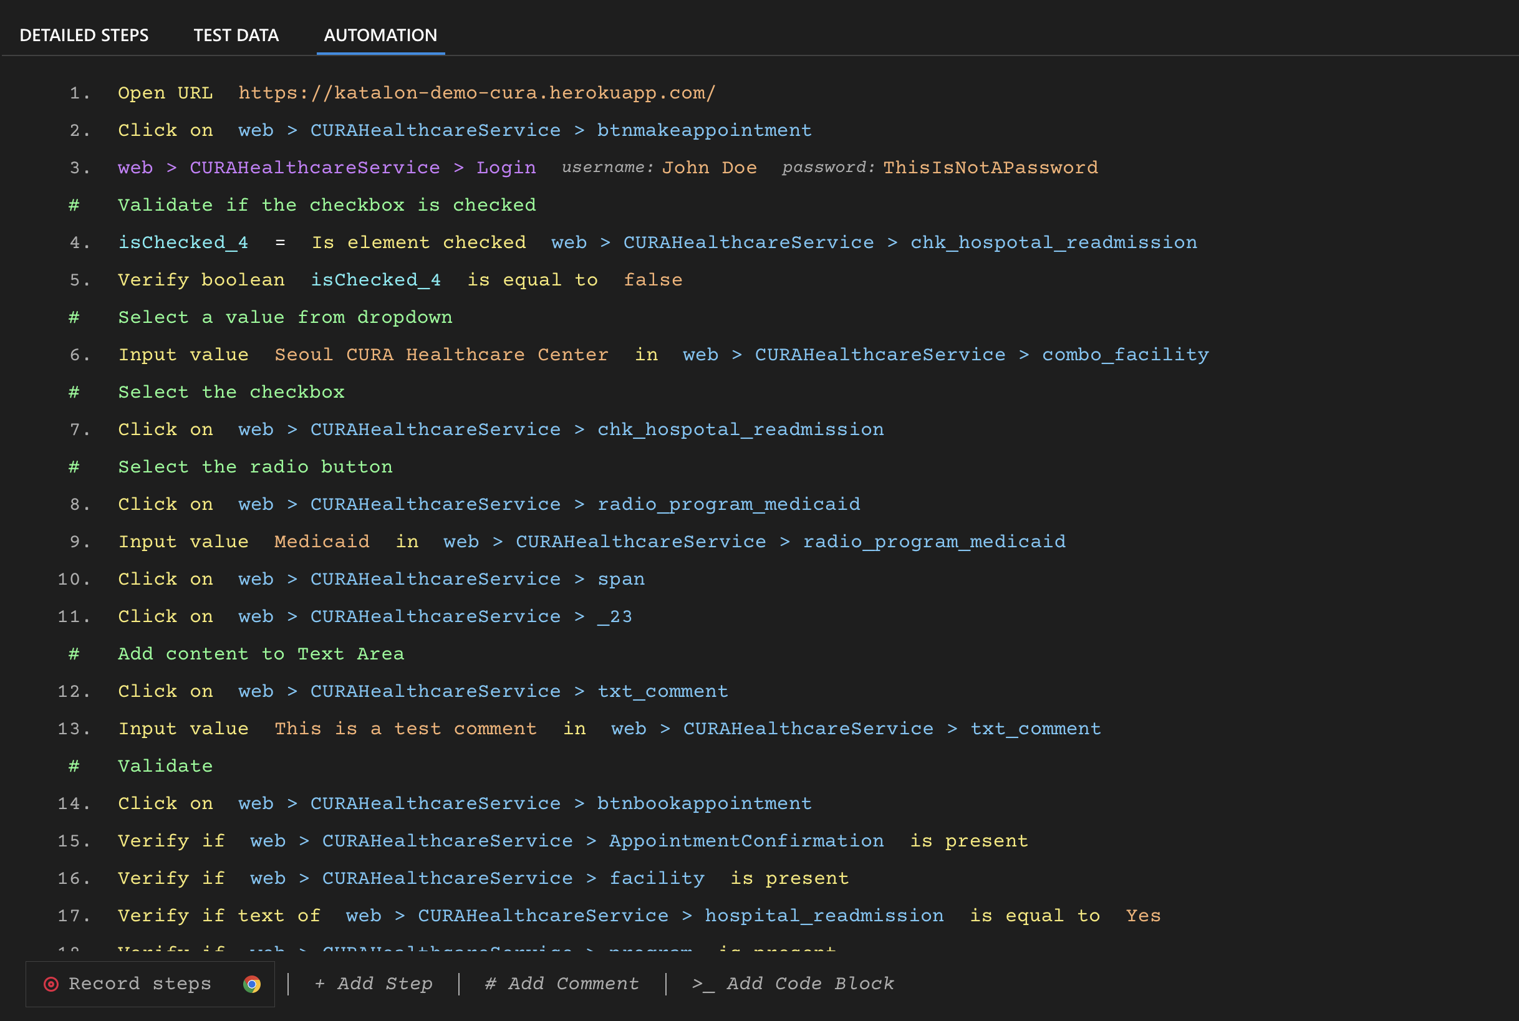Click the John Doe username value
Viewport: 1519px width, 1021px height.
pyautogui.click(x=710, y=168)
